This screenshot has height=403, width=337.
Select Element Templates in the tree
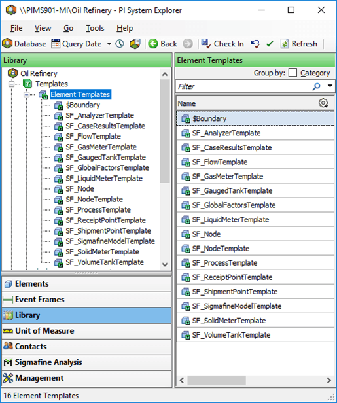pyautogui.click(x=80, y=94)
